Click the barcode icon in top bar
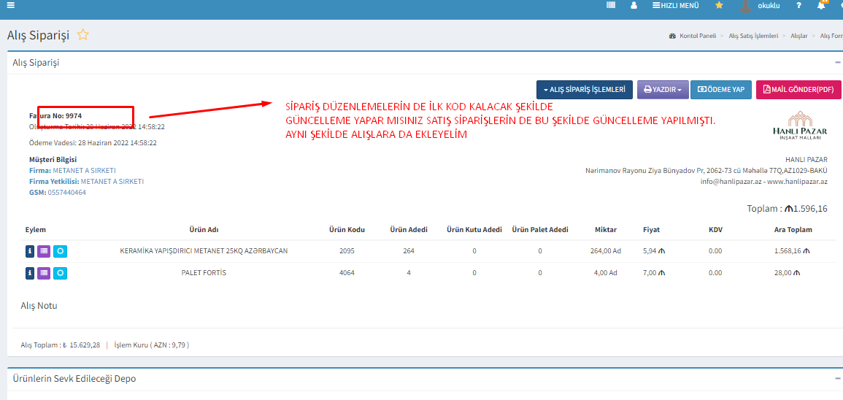This screenshot has width=843, height=400. (x=611, y=5)
